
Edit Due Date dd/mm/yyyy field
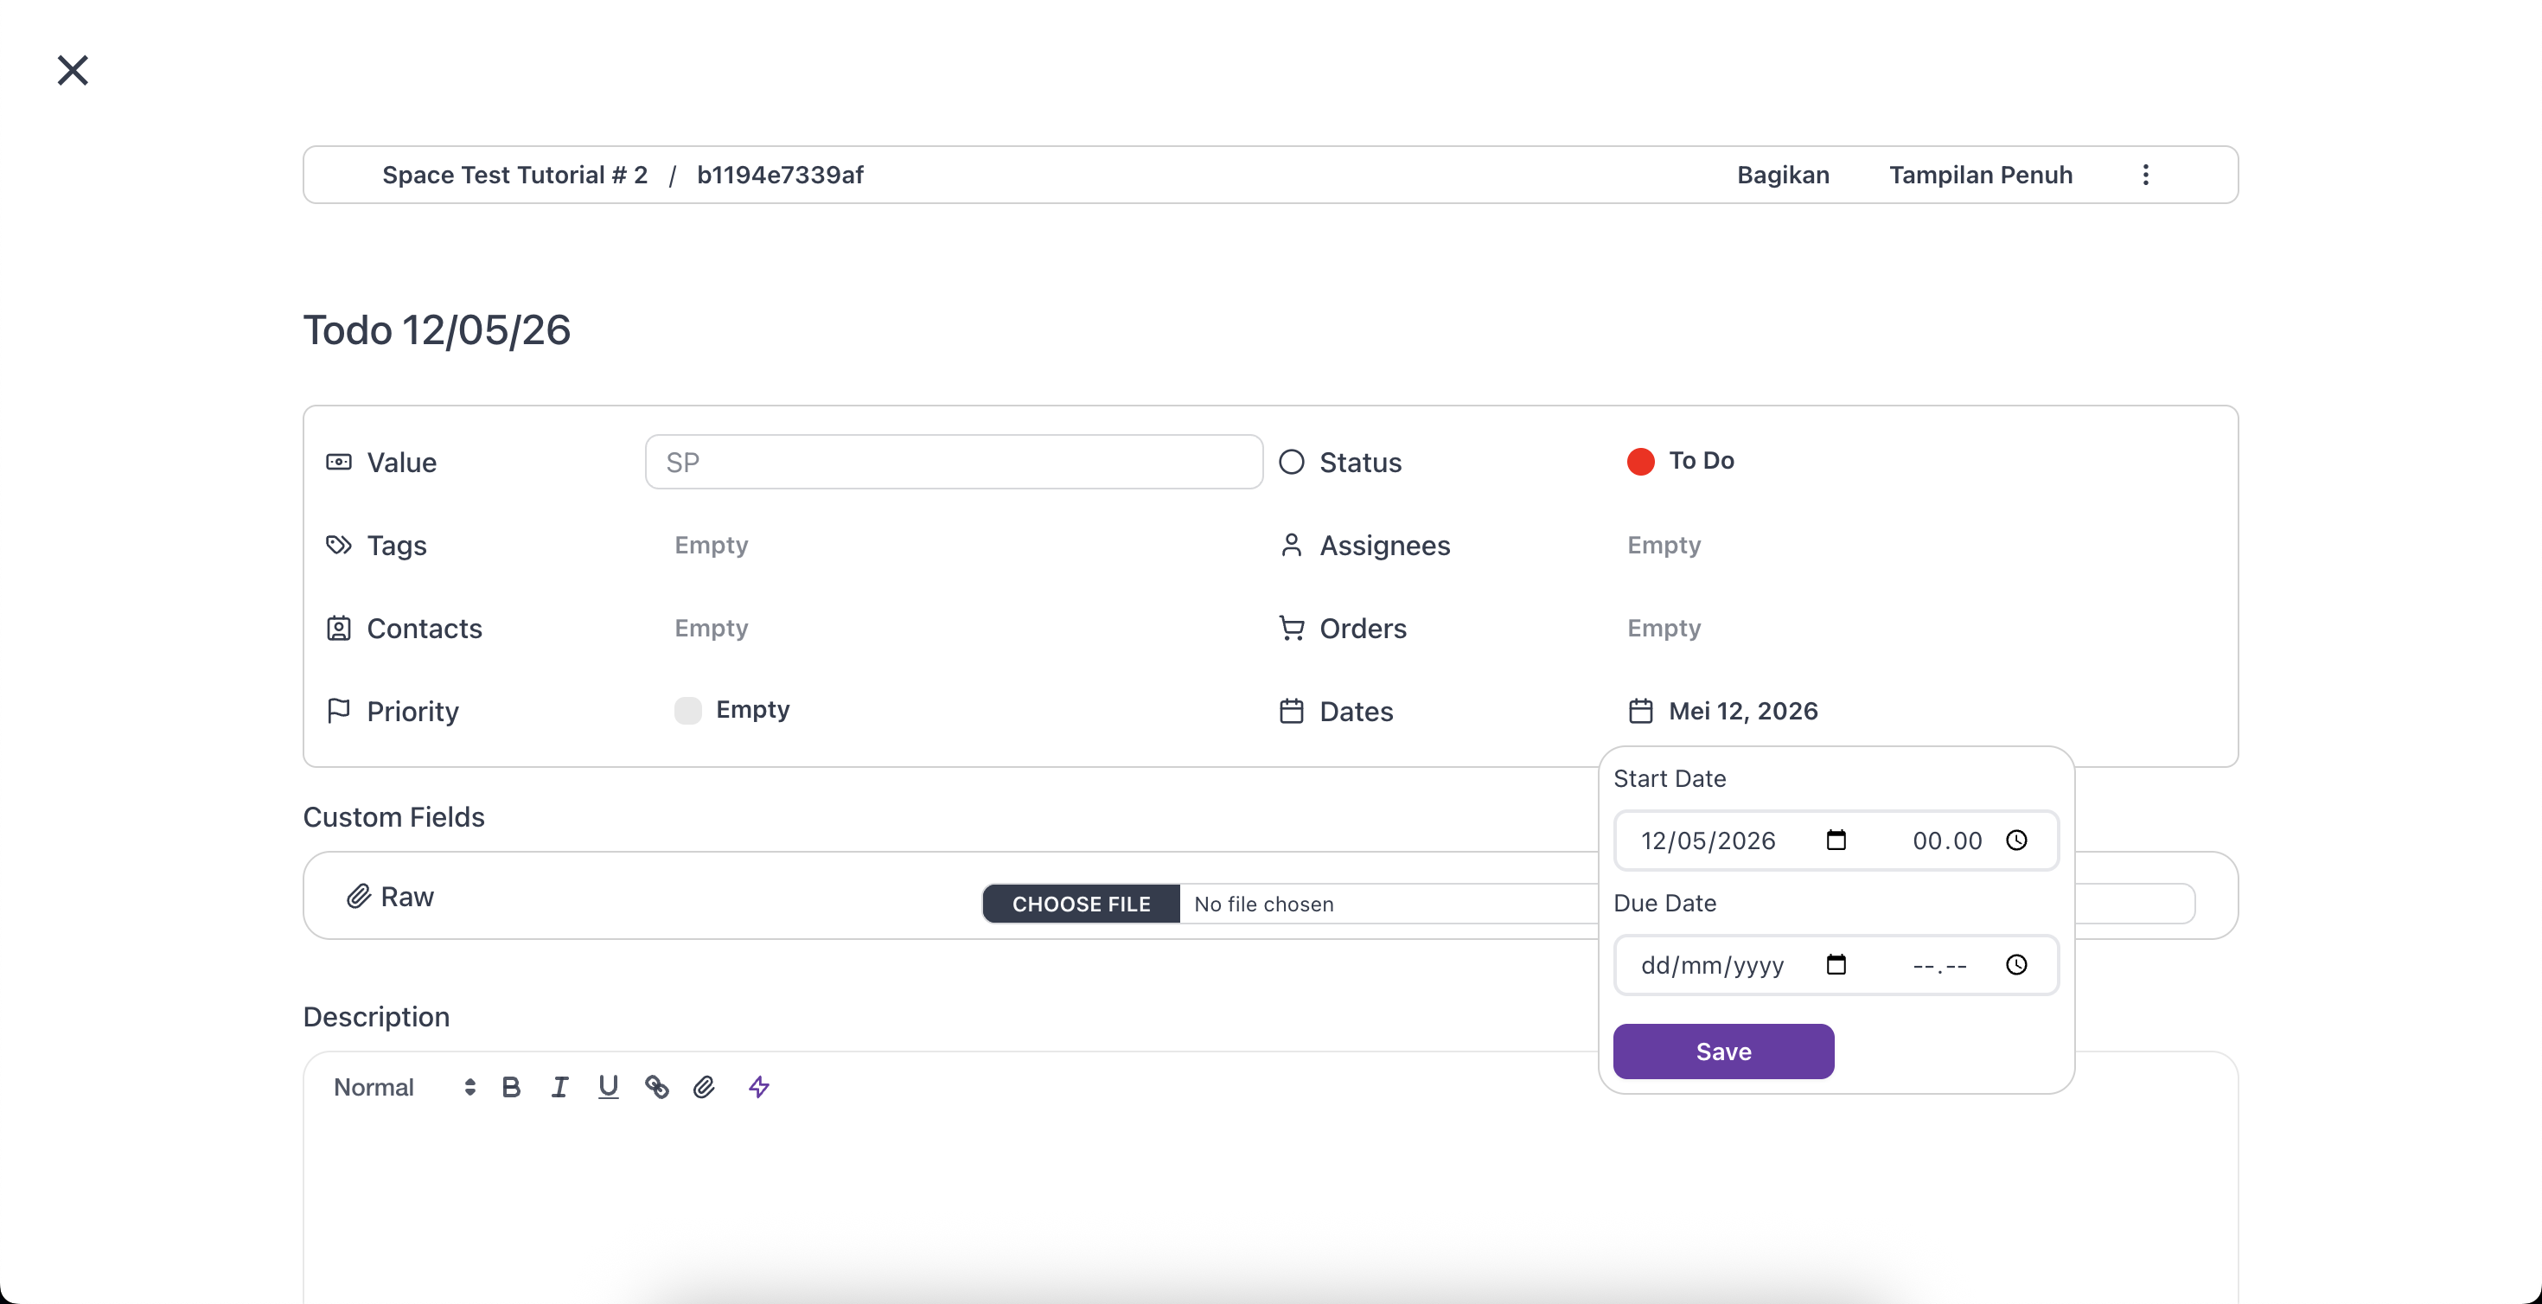pos(1711,965)
